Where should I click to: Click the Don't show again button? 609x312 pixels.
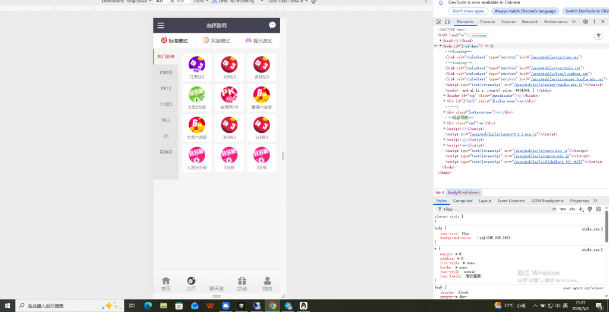coord(469,11)
